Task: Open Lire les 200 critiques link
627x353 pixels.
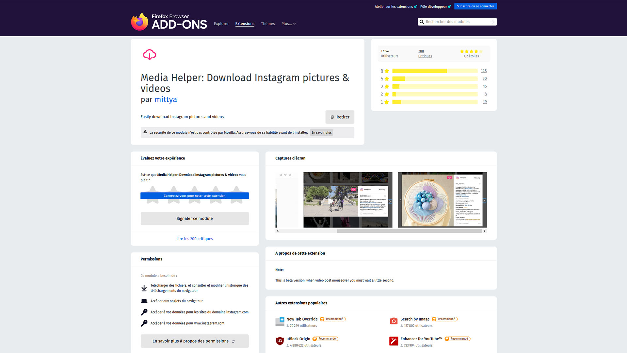Action: pyautogui.click(x=195, y=239)
